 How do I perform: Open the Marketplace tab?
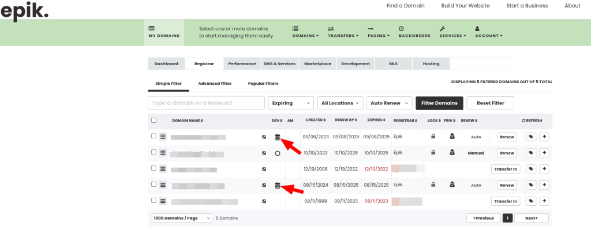tap(317, 64)
